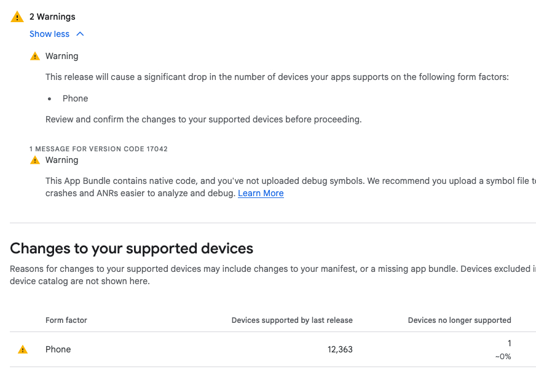The width and height of the screenshot is (536, 369).
Task: Click the warning icon in the Phone table row
Action: point(23,349)
